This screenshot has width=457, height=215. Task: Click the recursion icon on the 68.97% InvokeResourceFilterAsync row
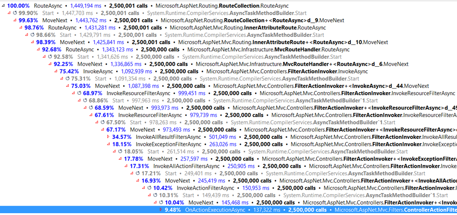tap(79, 93)
